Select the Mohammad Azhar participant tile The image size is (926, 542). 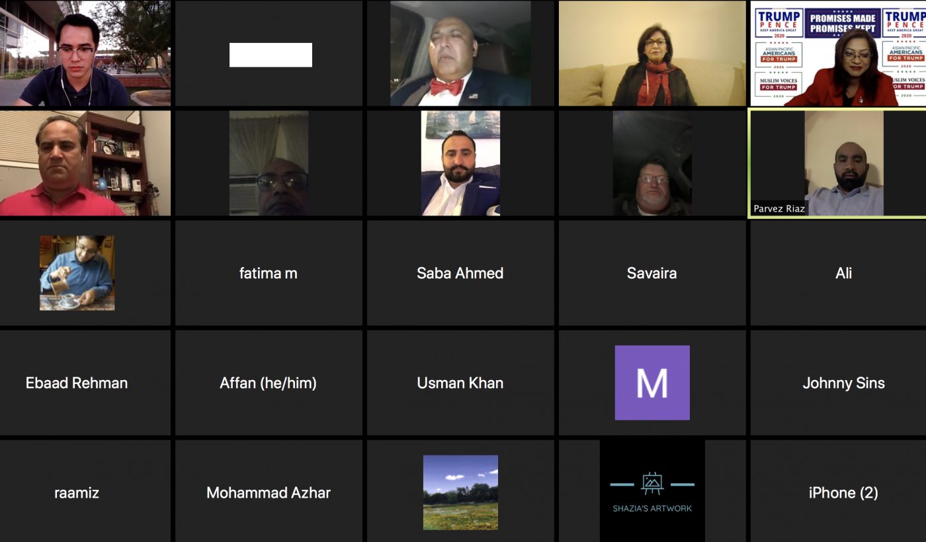pos(269,491)
